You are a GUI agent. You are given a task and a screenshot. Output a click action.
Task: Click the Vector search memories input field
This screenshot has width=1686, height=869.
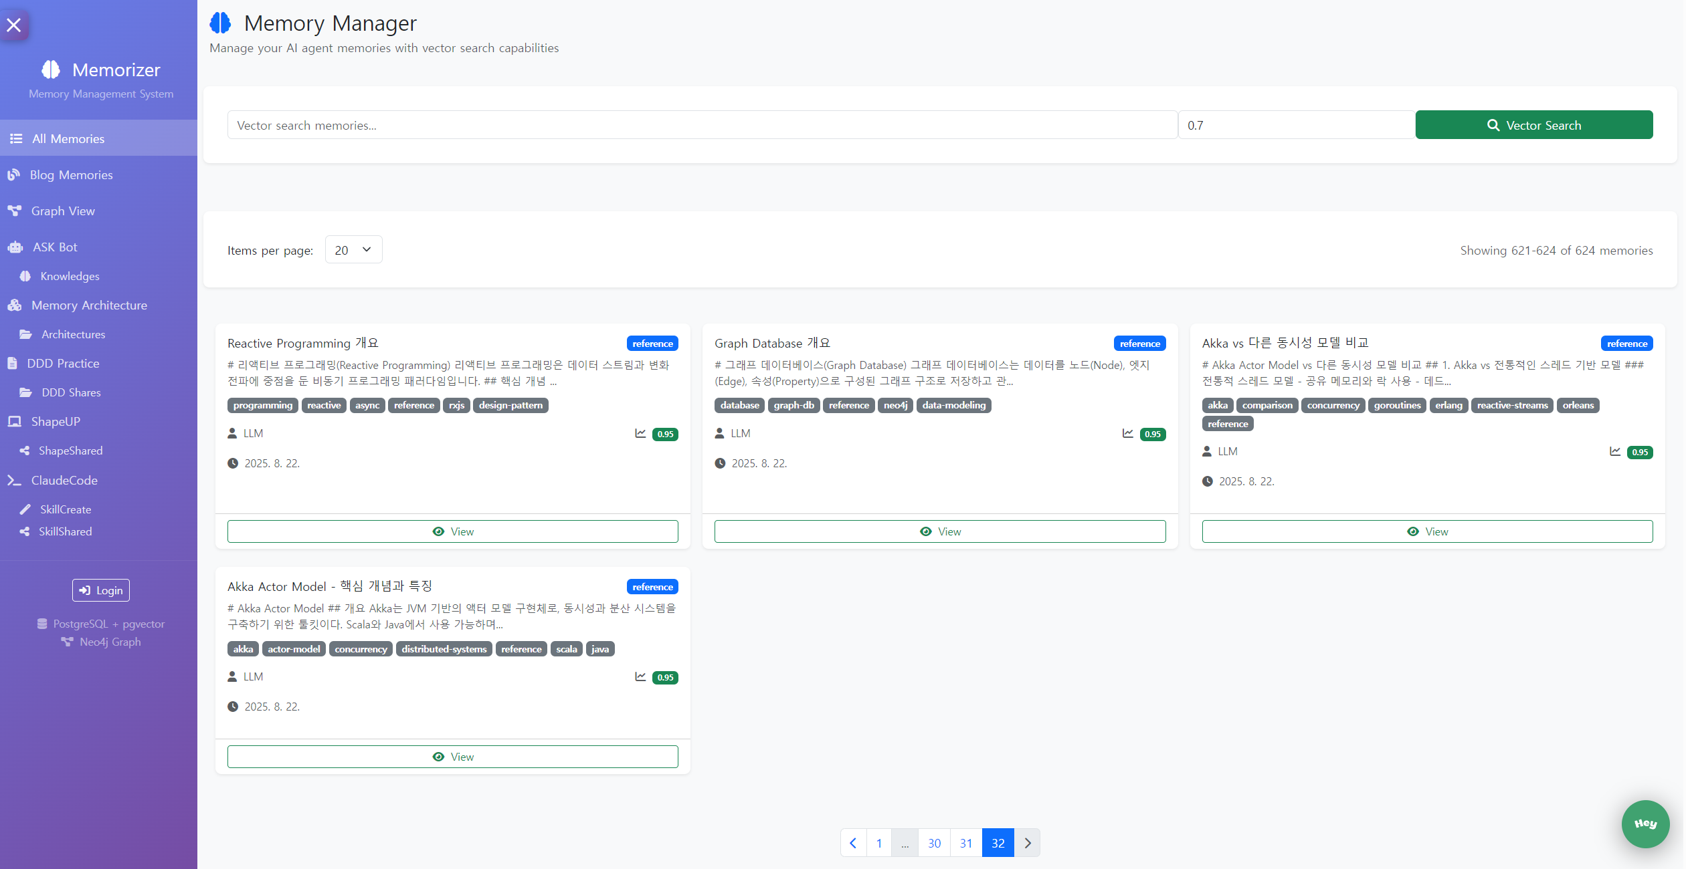pos(702,125)
